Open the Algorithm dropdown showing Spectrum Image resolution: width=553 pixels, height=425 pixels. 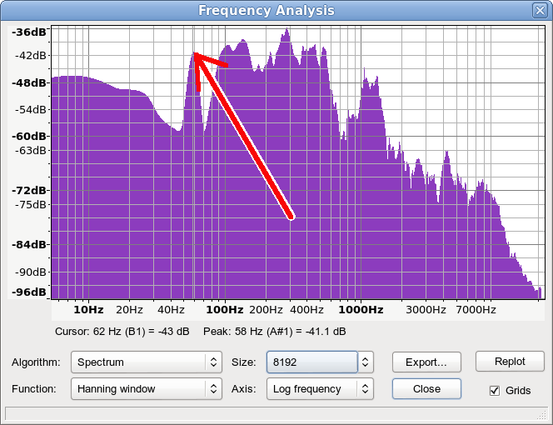coord(146,362)
